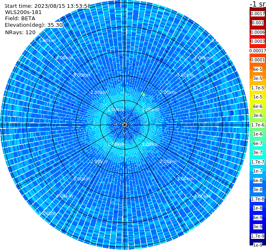Select the 1.7e-9 colorbar value

[258, 236]
